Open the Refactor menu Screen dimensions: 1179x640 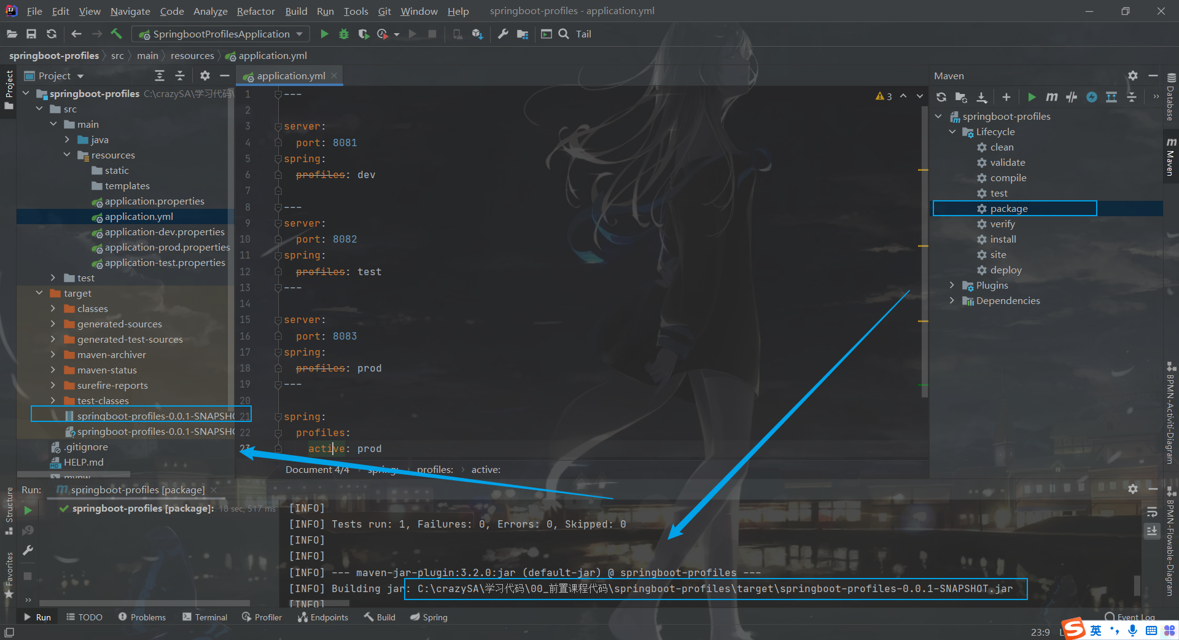(x=256, y=11)
